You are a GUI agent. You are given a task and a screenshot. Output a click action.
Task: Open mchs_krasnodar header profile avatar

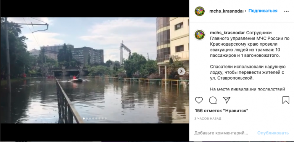[x=199, y=11]
